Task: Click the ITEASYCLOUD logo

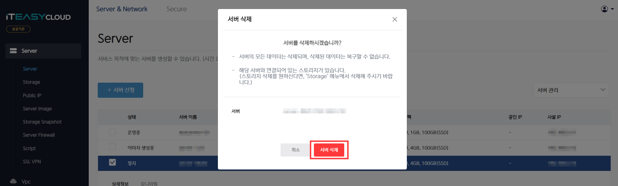Action: click(38, 17)
